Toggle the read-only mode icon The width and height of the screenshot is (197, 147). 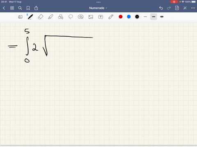click(20, 17)
